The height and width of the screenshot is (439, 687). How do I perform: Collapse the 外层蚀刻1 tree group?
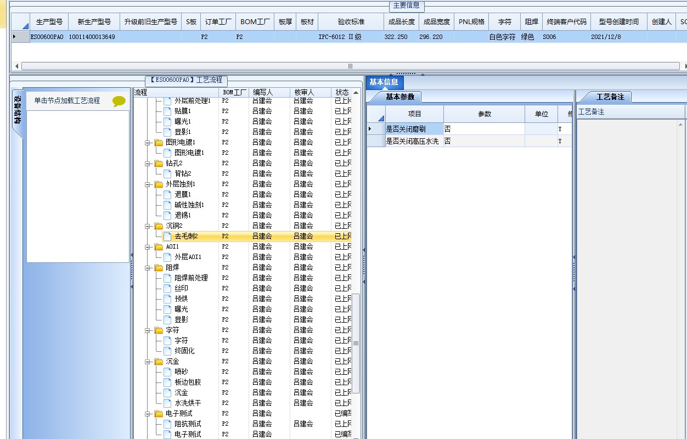coord(148,184)
